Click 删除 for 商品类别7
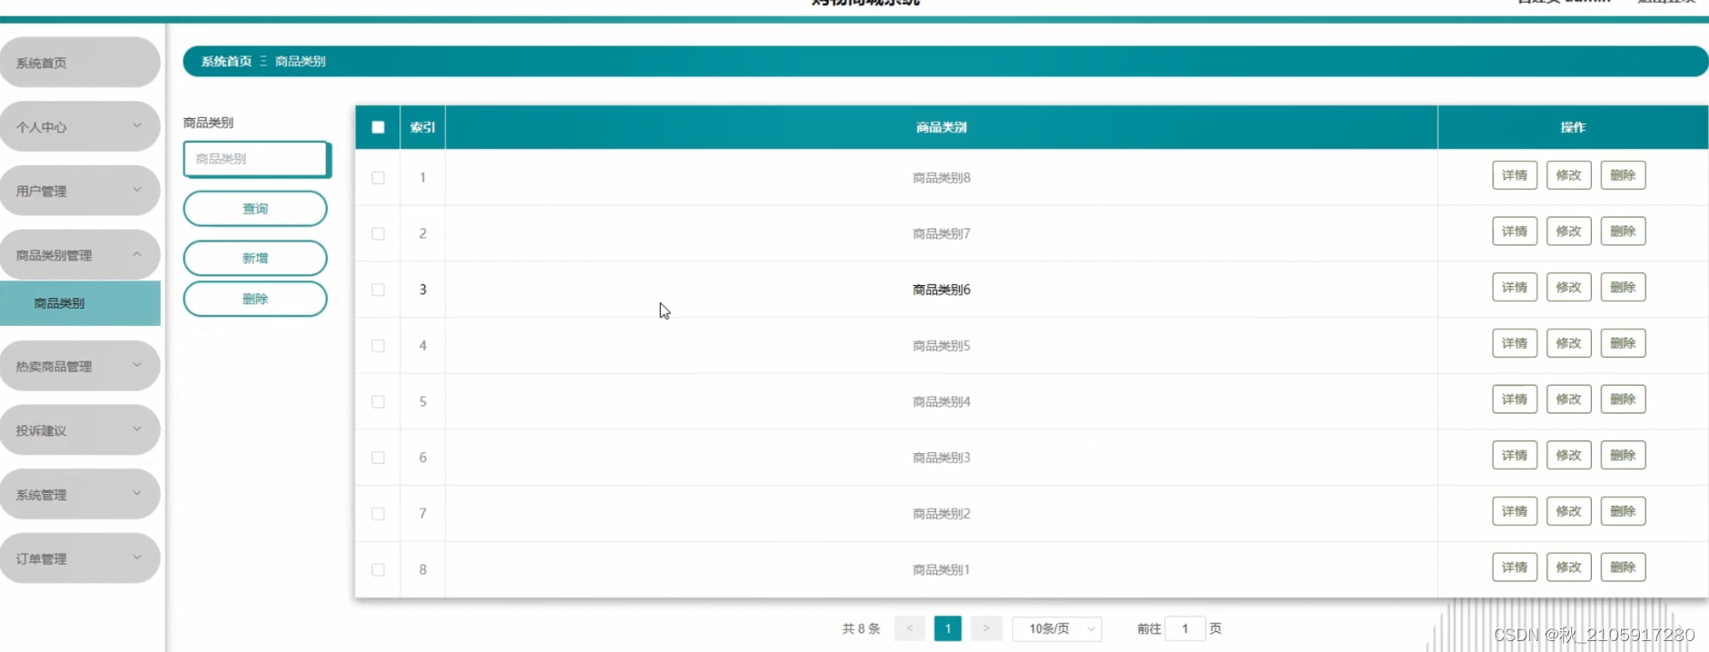The height and width of the screenshot is (652, 1709). click(1623, 232)
